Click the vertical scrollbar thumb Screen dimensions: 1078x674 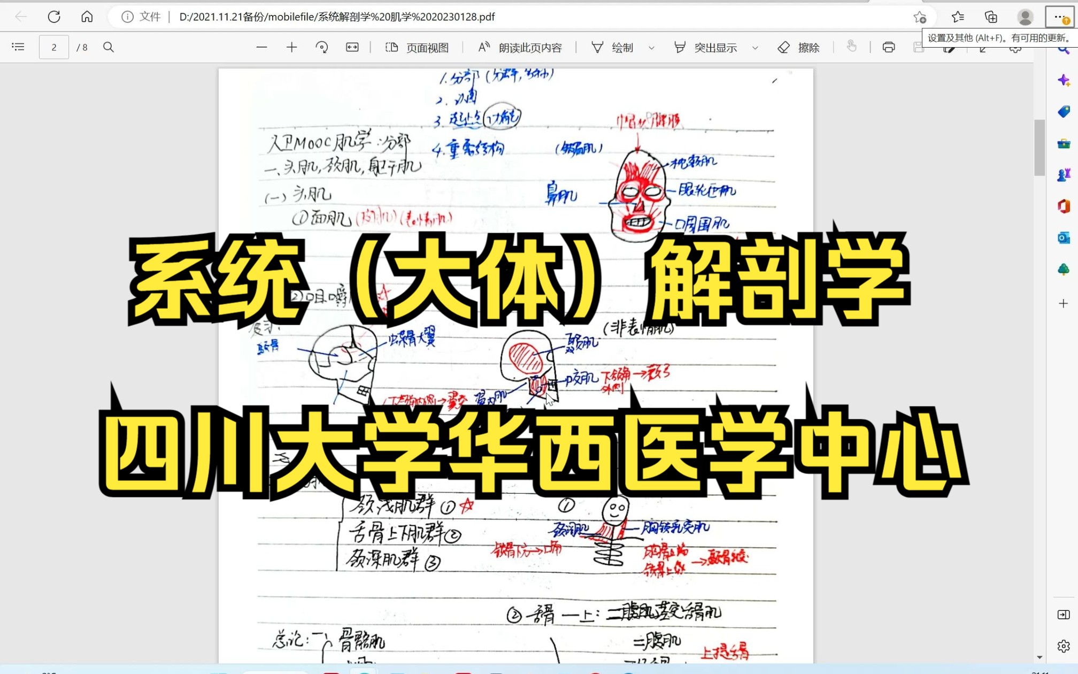pos(1039,148)
